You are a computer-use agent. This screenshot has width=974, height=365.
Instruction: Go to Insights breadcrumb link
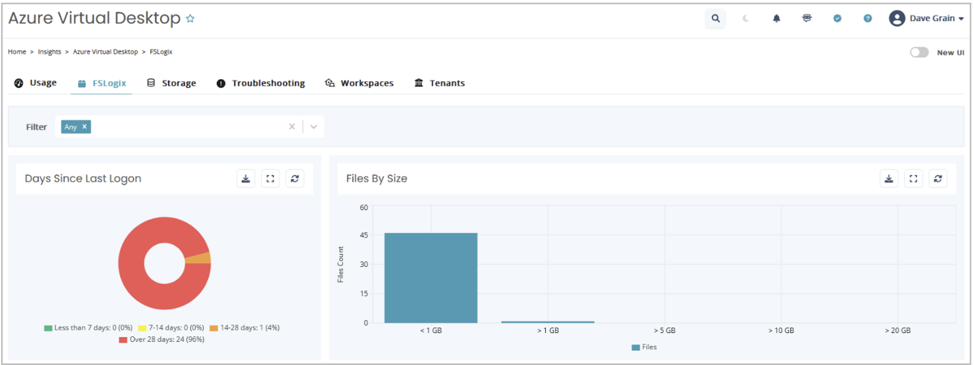point(49,52)
